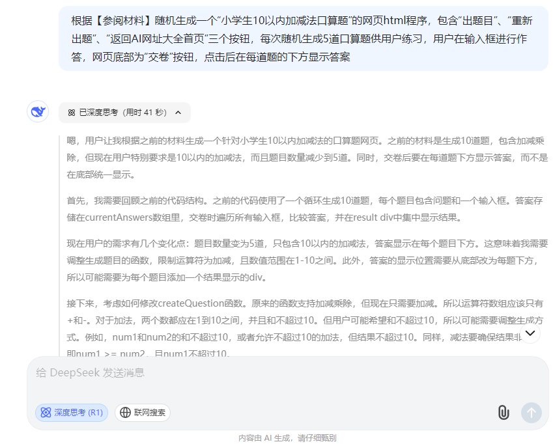Click the 内容由 AI 生成 disclaimer text
The width and height of the screenshot is (553, 444).
[x=287, y=437]
